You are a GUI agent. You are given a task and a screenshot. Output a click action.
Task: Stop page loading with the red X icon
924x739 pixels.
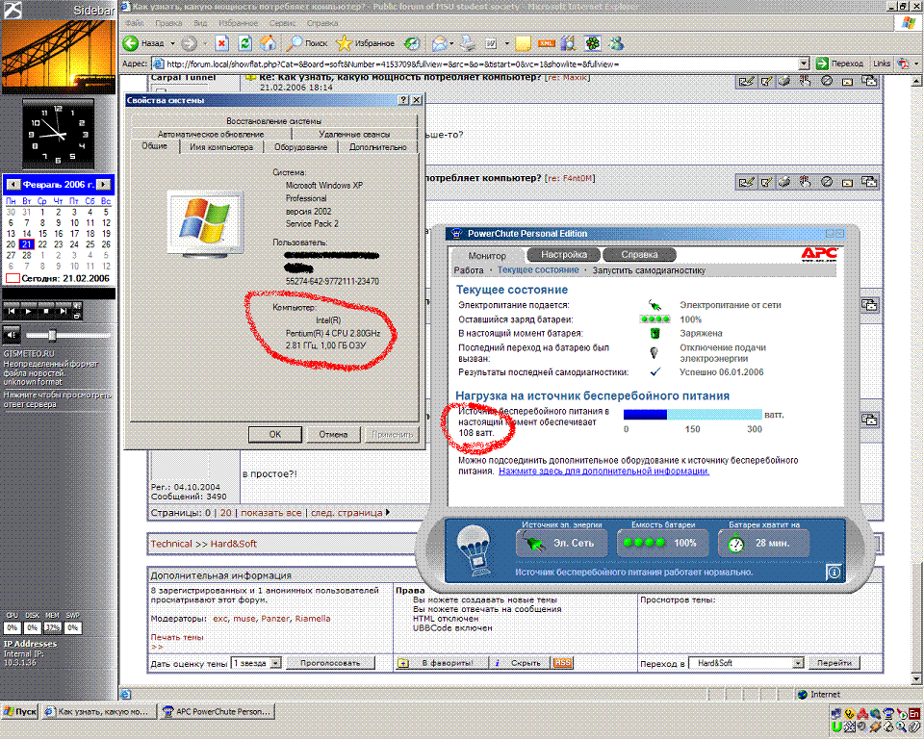pos(221,43)
